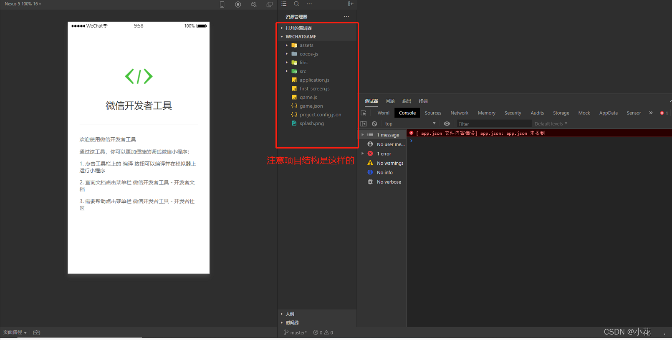
Task: Expand the open editors section
Action: coord(317,28)
